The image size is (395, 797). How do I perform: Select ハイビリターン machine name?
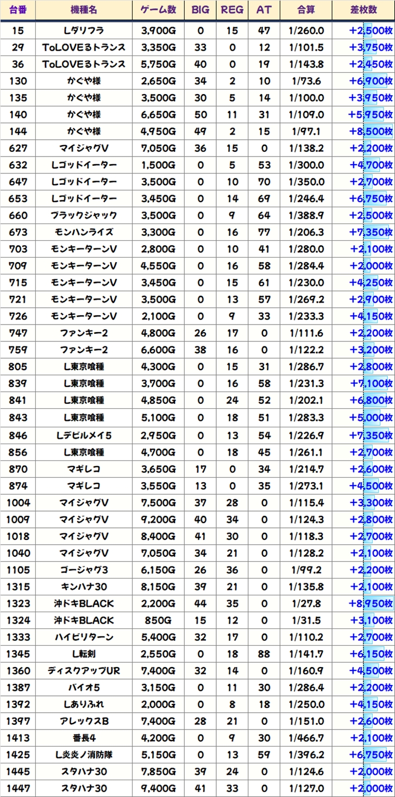coord(84,637)
